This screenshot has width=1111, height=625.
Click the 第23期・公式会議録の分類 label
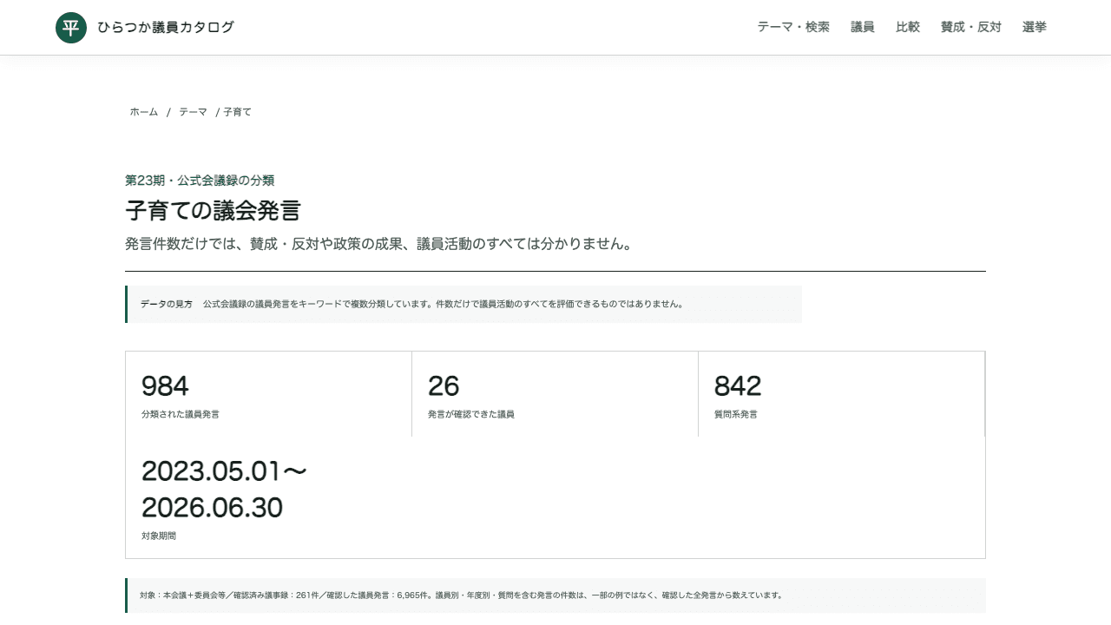coord(200,181)
